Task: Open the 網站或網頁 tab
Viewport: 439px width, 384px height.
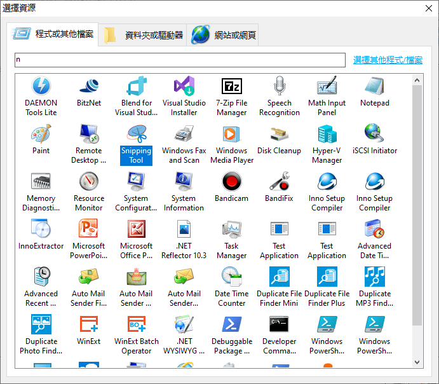Action: click(x=222, y=35)
